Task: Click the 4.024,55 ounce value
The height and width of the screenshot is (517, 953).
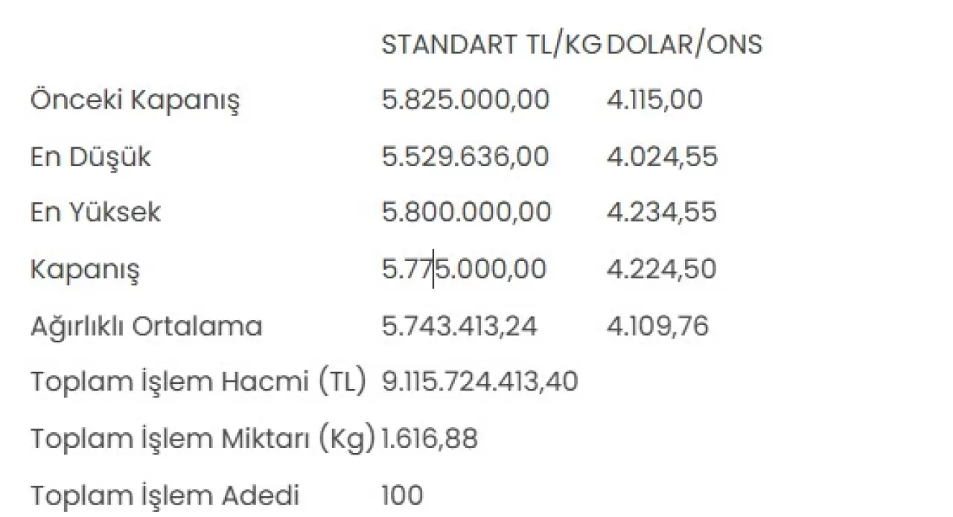Action: tap(662, 156)
